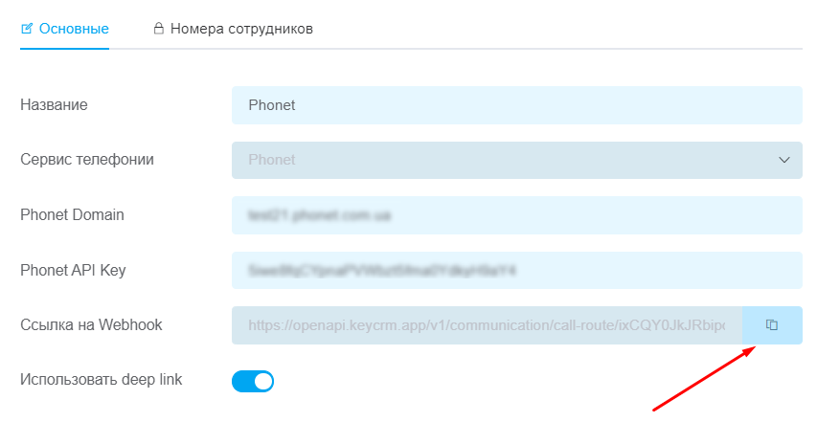Click the Ссылка на Webhook label

coord(91,325)
